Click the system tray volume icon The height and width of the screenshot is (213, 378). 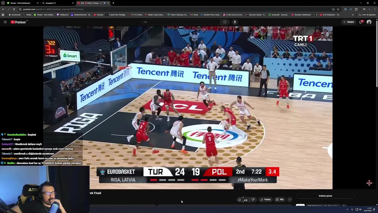(x=360, y=209)
